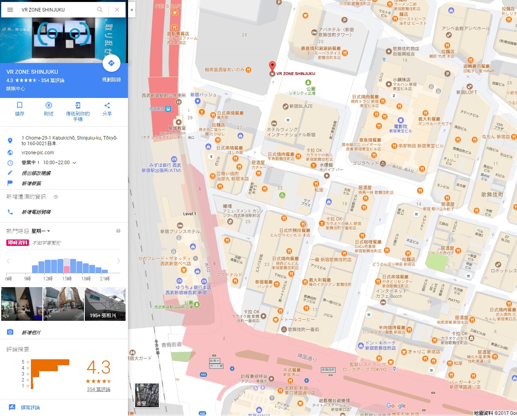The height and width of the screenshot is (416, 517).
Task: Click the 娛樂中心 category text
Action: pyautogui.click(x=15, y=89)
